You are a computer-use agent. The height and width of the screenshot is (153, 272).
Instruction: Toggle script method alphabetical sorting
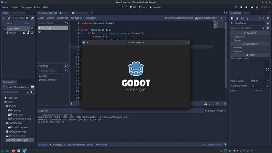pyautogui.click(x=66, y=66)
